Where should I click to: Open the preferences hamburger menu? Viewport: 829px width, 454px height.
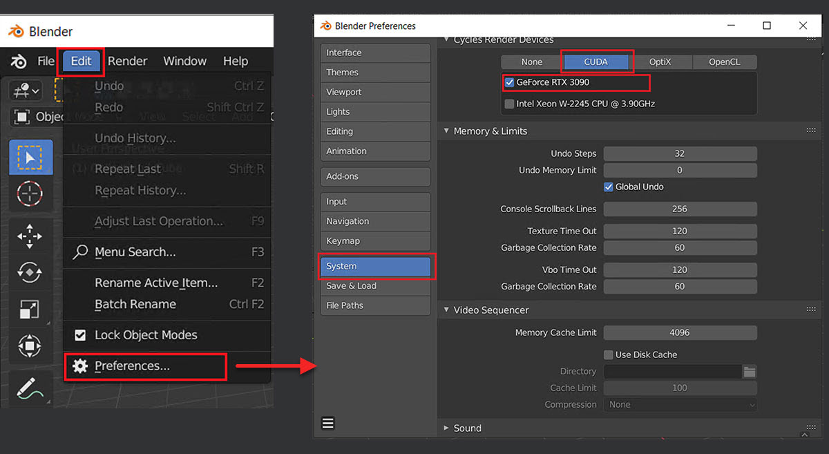tap(327, 423)
